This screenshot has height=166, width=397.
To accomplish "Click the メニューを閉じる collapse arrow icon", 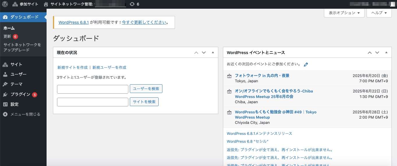I will pyautogui.click(x=5, y=114).
